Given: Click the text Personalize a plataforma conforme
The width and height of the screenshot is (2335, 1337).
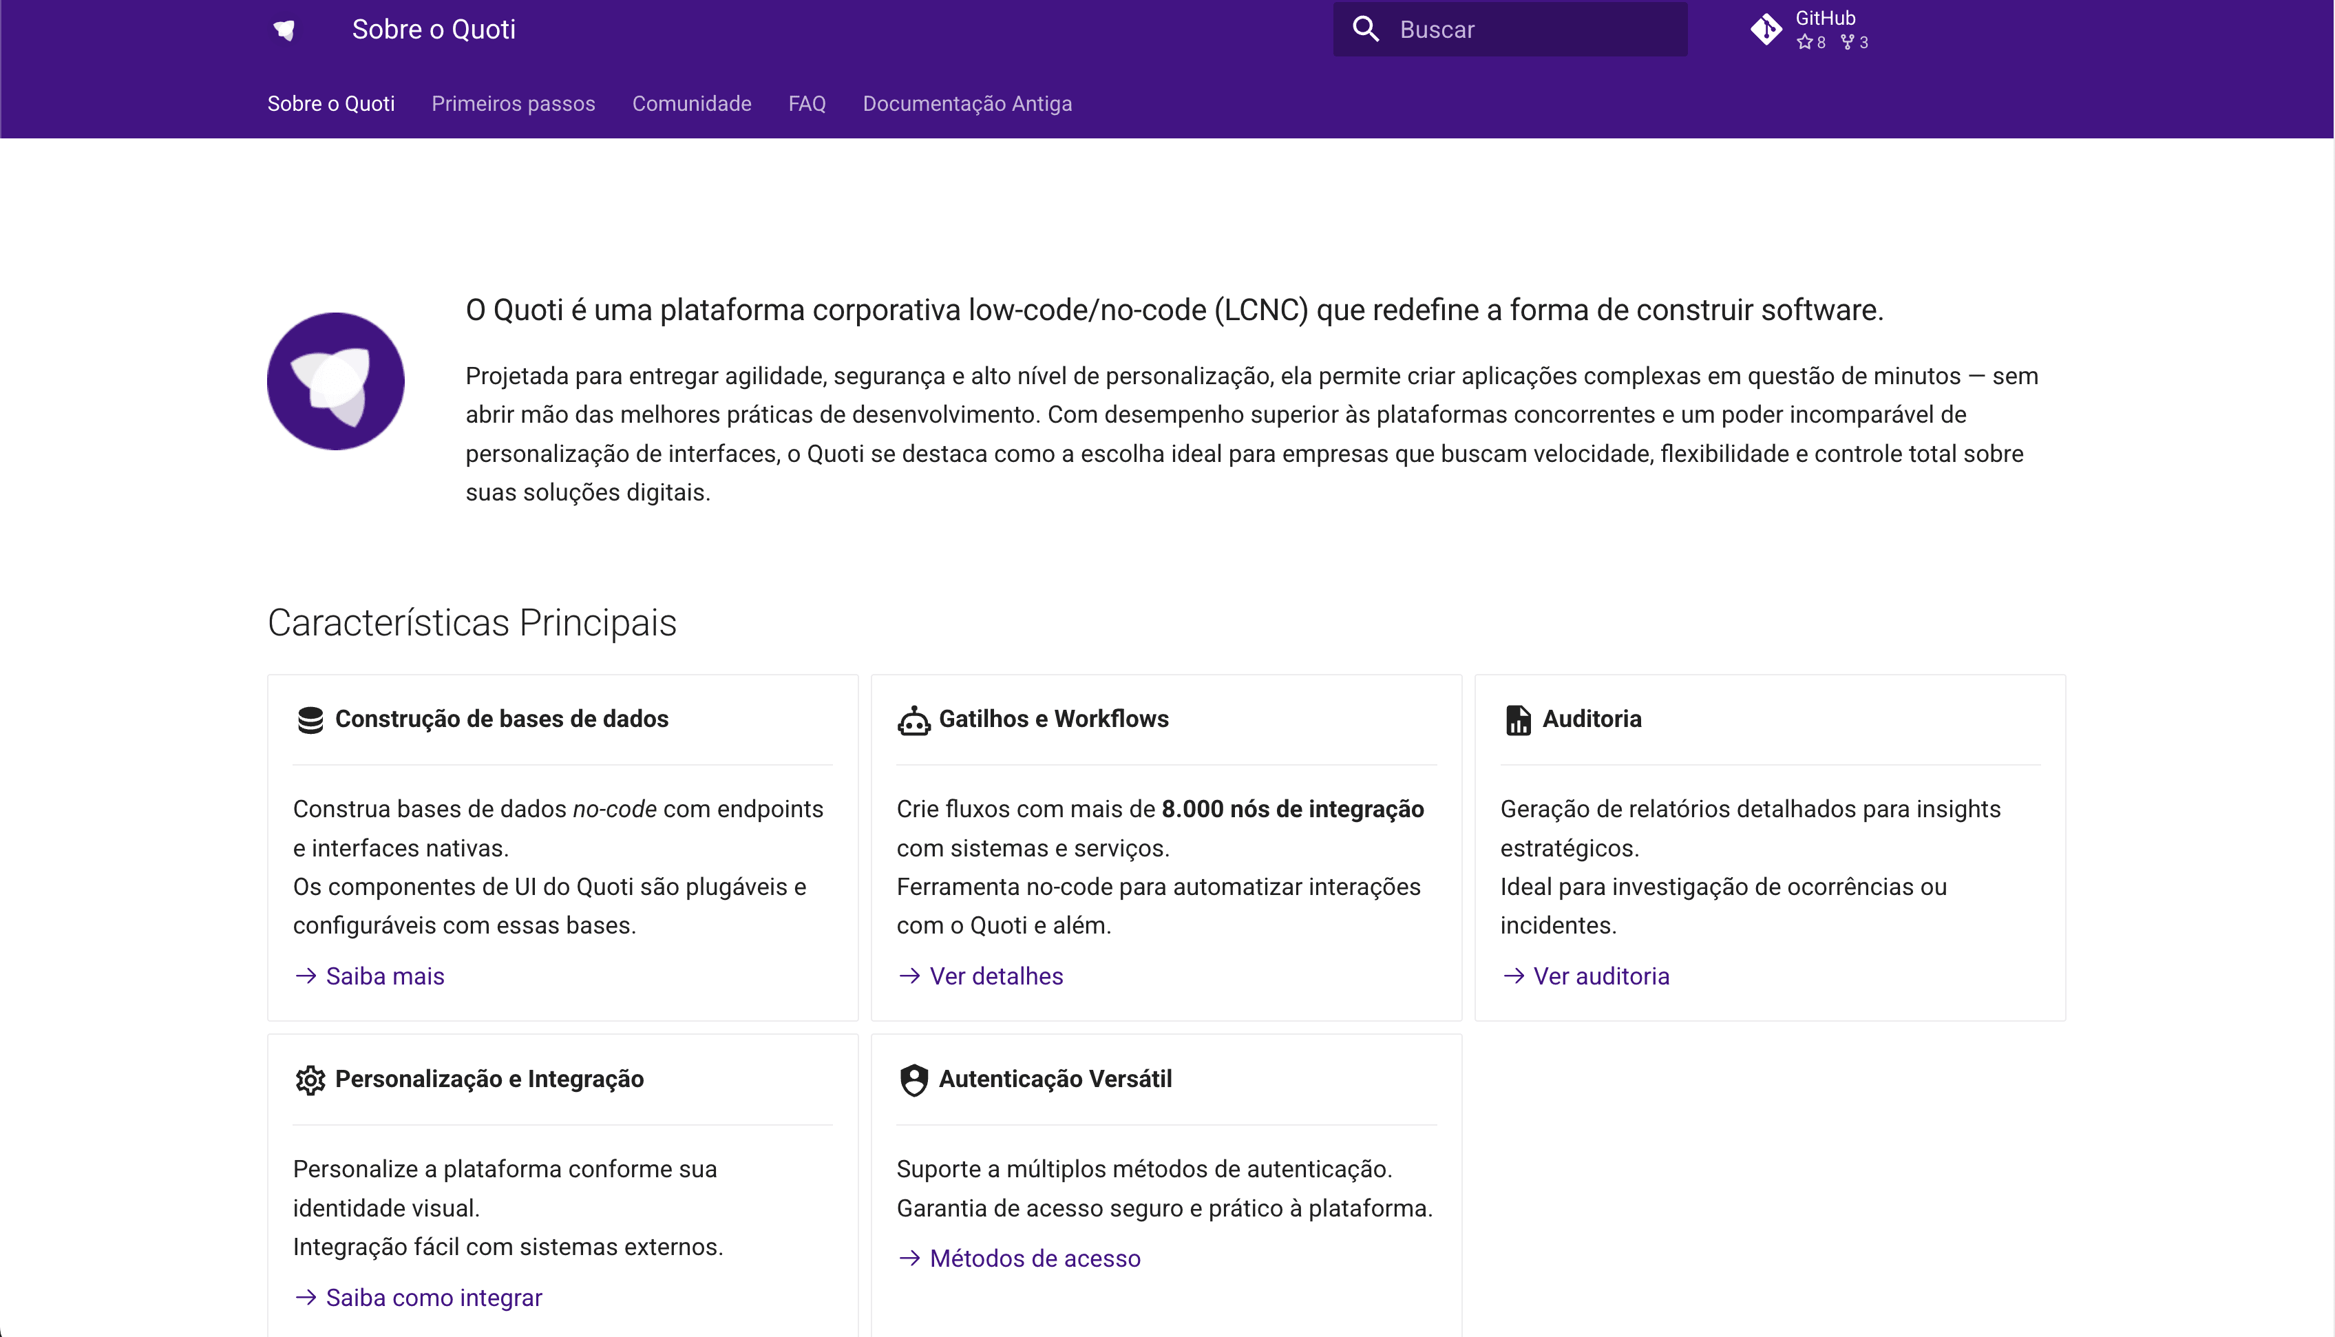Looking at the screenshot, I should tap(505, 1188).
